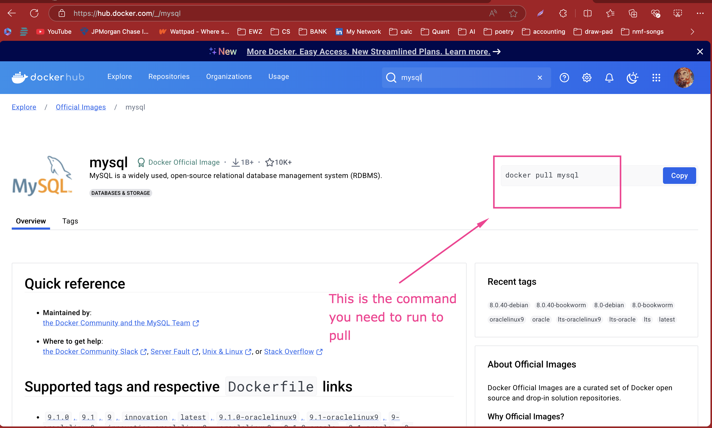Open the Collections icon

[x=633, y=13]
